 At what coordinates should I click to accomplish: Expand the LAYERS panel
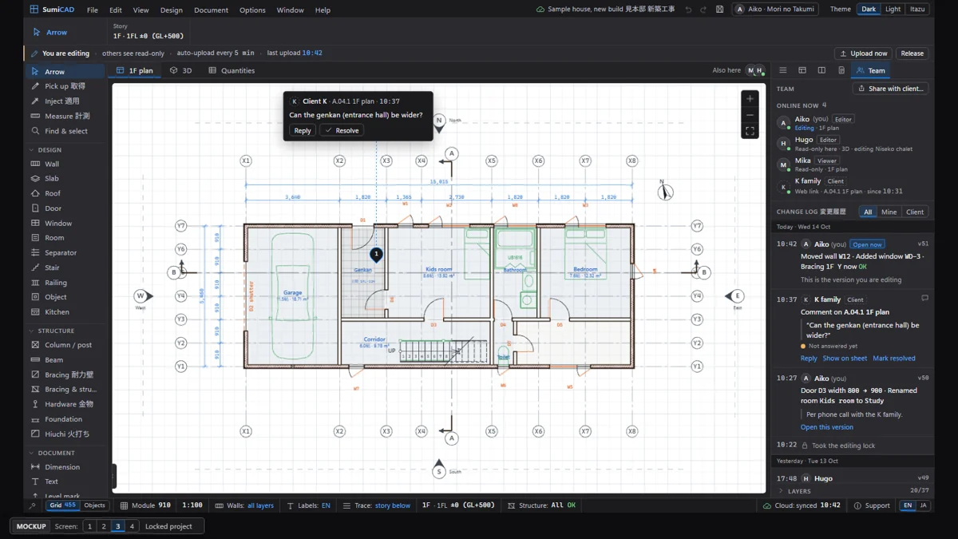pyautogui.click(x=853, y=491)
